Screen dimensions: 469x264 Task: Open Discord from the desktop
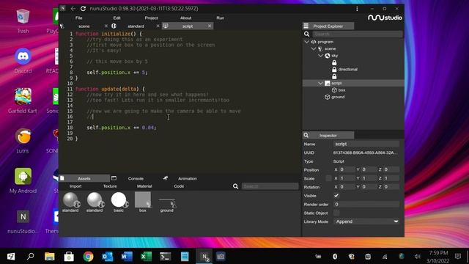pyautogui.click(x=23, y=60)
